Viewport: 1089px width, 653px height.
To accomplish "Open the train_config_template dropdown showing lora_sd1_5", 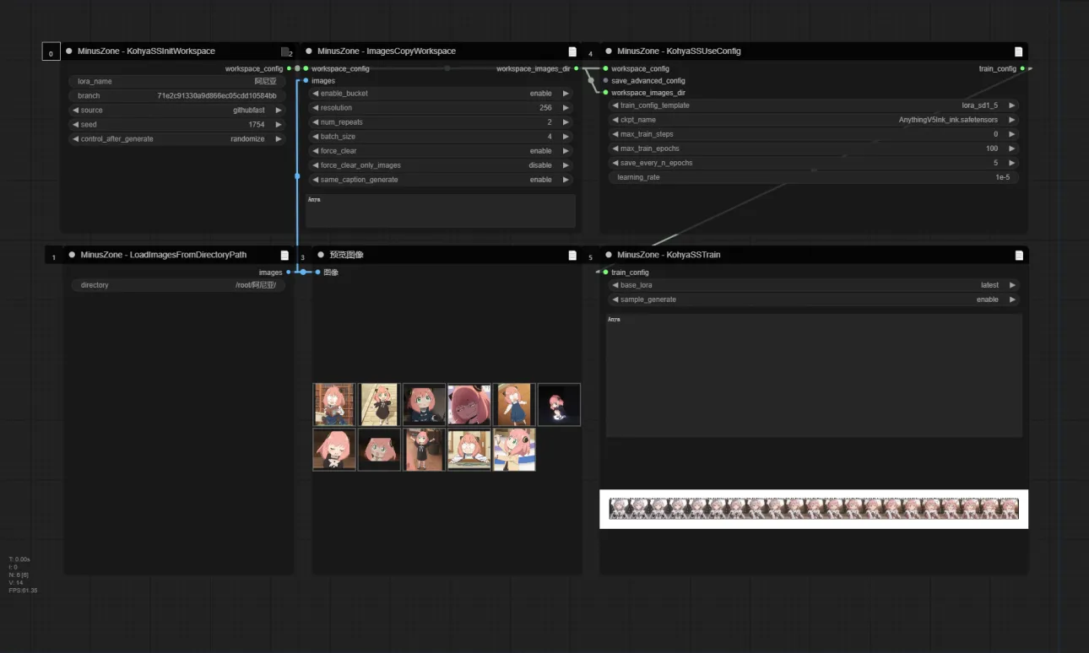I will point(814,105).
